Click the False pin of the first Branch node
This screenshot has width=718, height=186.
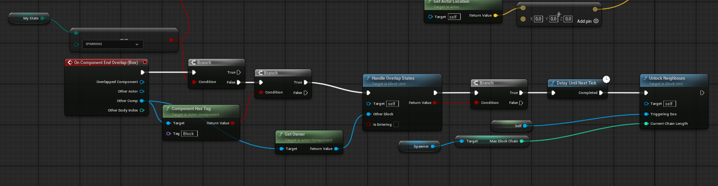tap(239, 82)
